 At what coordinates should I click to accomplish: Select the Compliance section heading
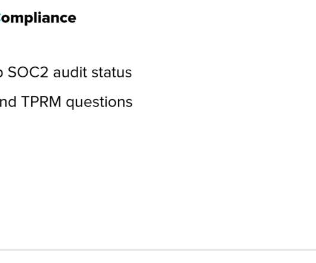pyautogui.click(x=38, y=18)
